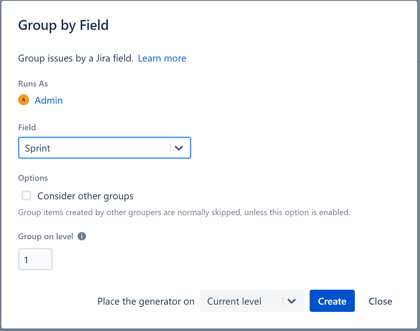
Task: Click the helper text about skipped group items
Action: (184, 212)
